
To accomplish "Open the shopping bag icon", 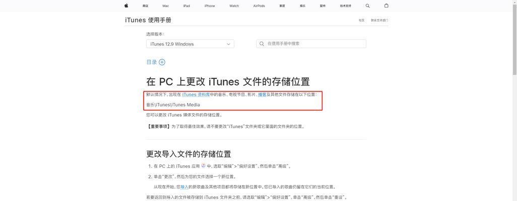I will click(x=386, y=6).
